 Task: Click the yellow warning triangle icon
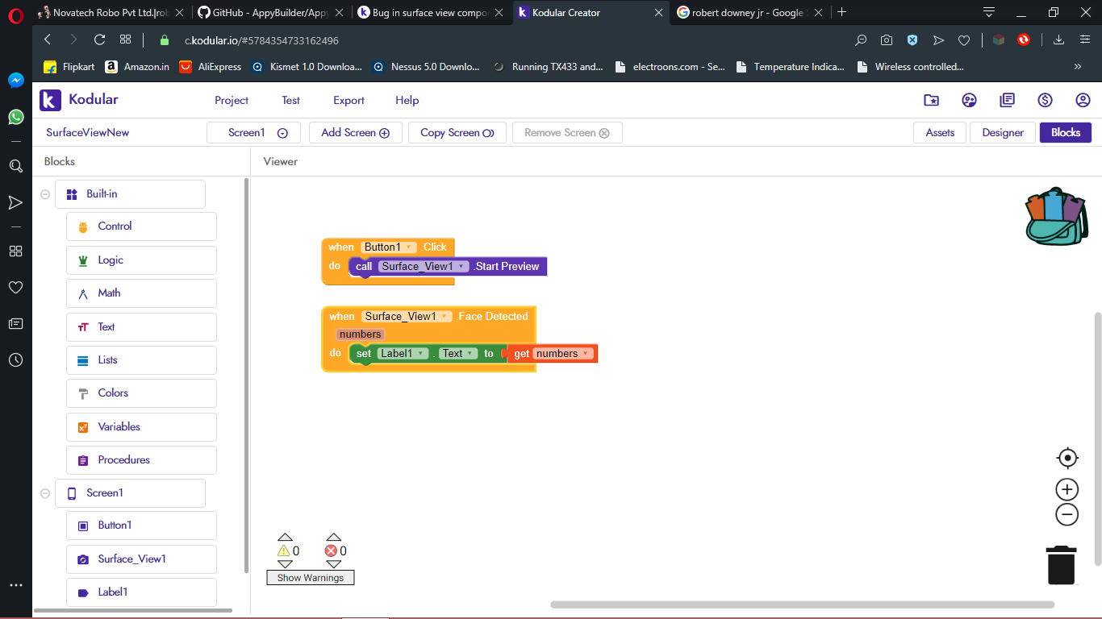click(x=283, y=551)
